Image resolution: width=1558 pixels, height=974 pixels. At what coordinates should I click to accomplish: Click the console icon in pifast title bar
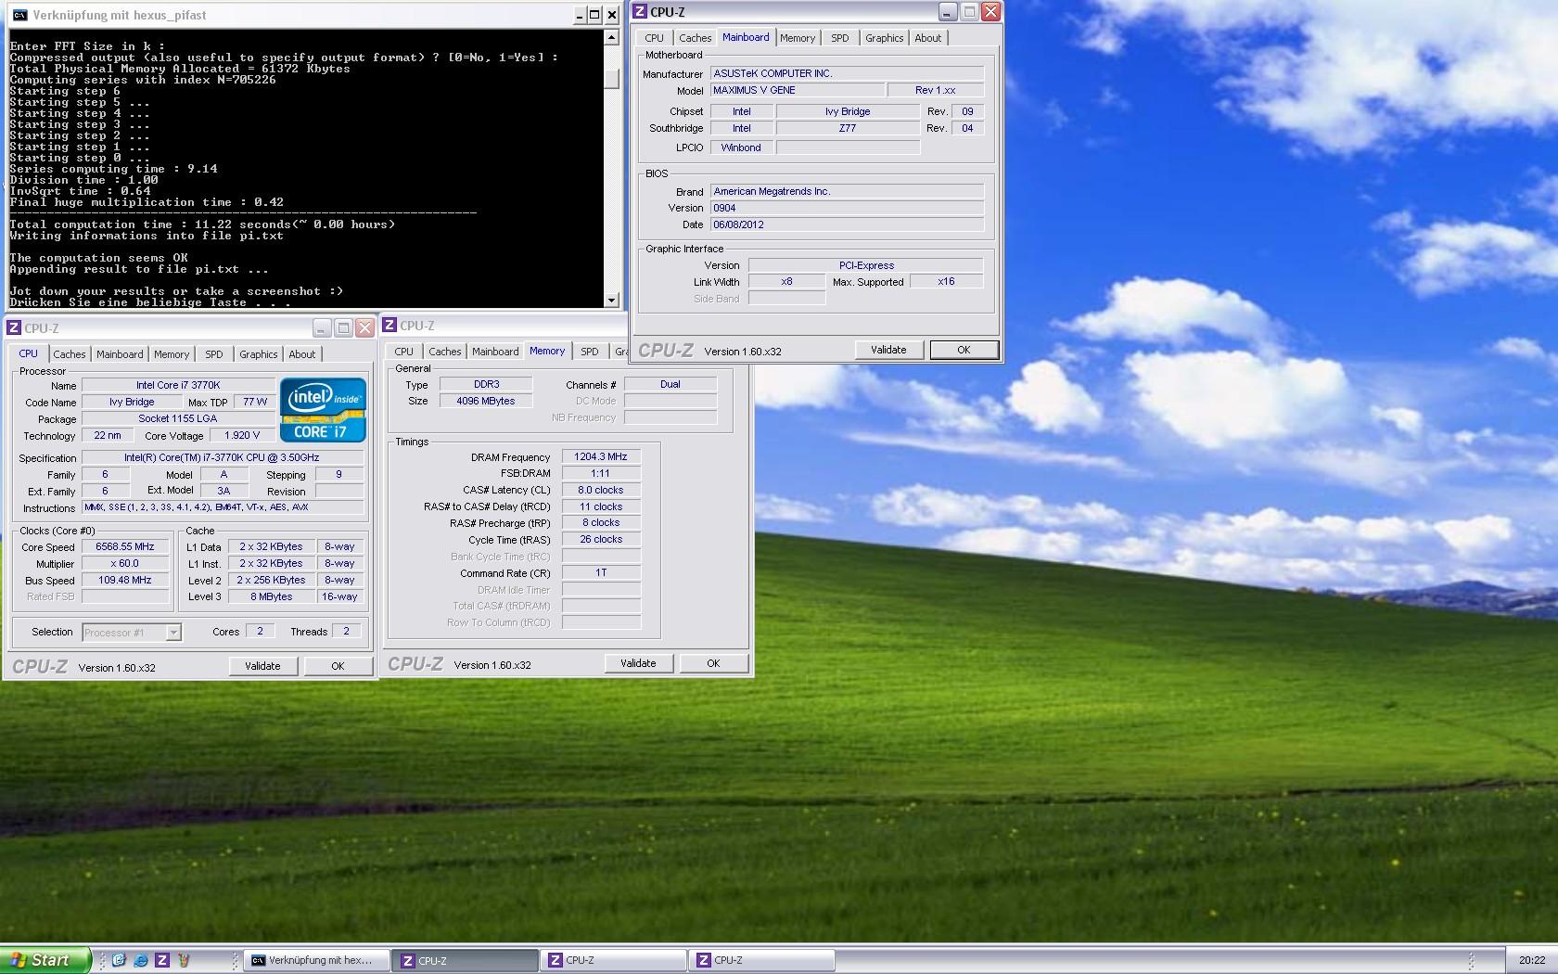pyautogui.click(x=19, y=15)
